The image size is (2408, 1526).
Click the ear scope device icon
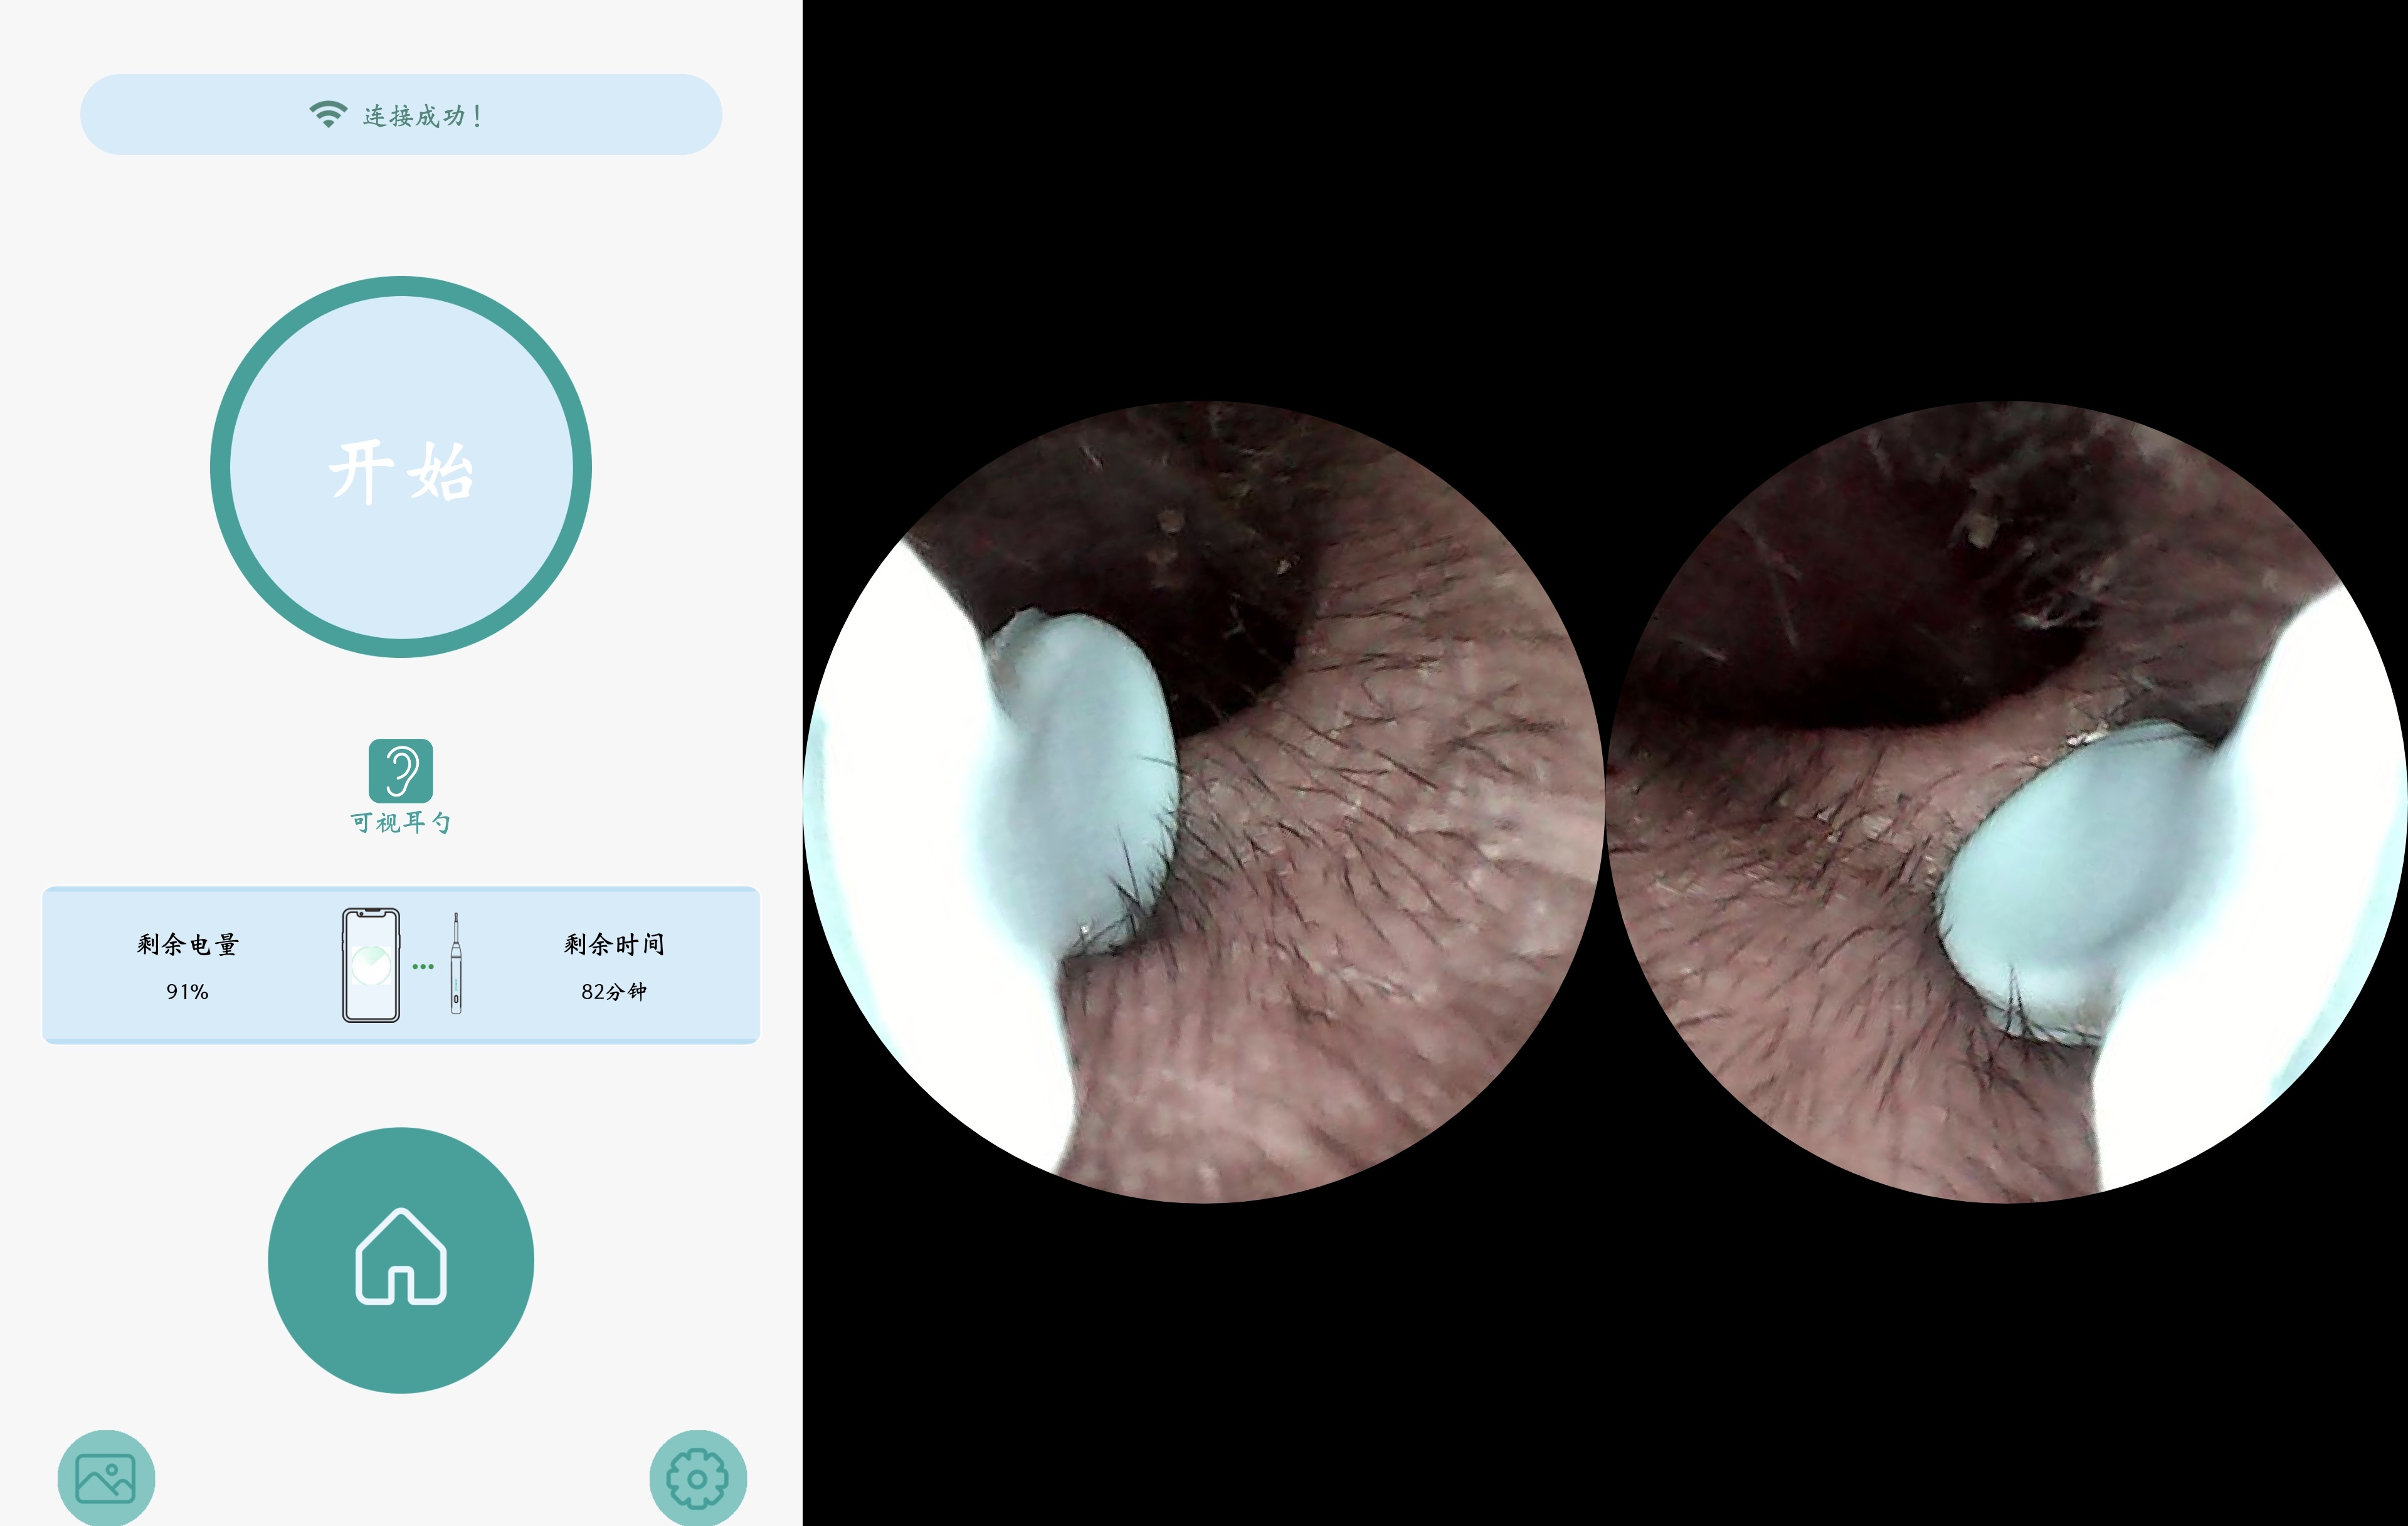pos(456,963)
